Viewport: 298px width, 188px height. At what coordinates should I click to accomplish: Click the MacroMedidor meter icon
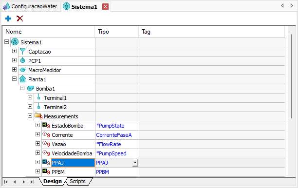coord(22,70)
